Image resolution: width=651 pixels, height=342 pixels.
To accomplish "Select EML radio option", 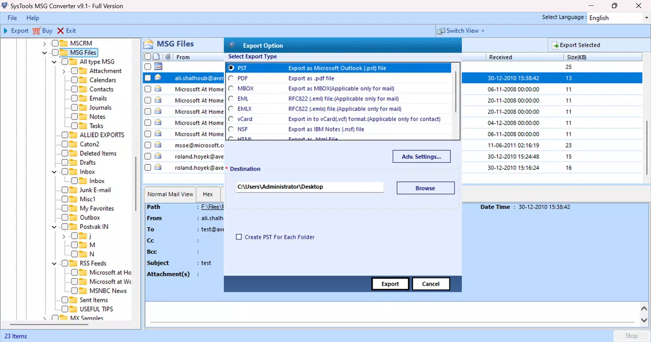I will click(231, 98).
